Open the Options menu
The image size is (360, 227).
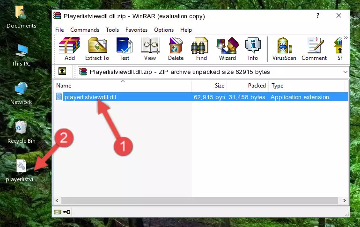164,30
